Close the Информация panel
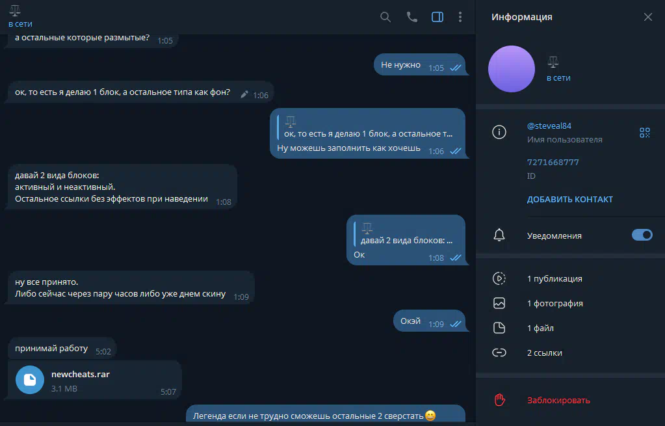 647,17
